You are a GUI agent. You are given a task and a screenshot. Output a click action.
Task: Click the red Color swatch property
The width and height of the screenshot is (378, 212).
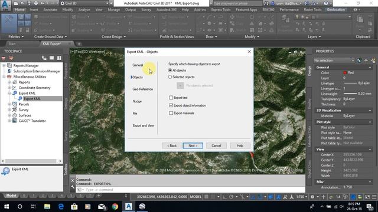[x=345, y=72]
